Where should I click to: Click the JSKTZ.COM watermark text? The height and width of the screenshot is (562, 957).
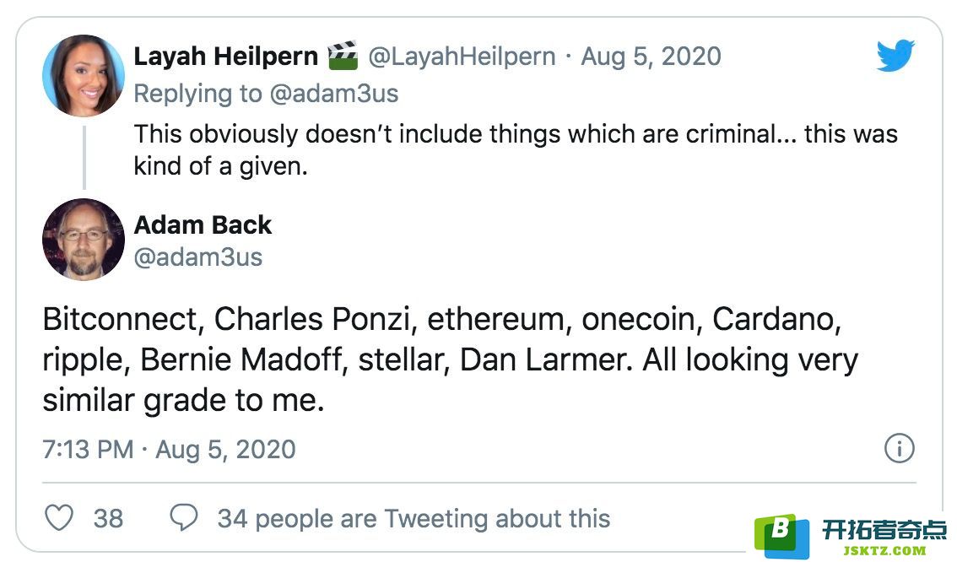tap(884, 551)
